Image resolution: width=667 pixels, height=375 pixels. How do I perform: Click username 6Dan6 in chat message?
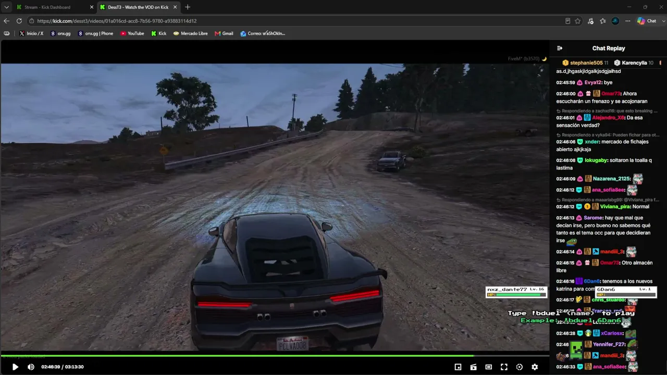[x=592, y=281]
